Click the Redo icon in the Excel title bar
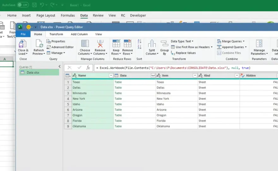The height and width of the screenshot is (171, 278). coord(52,5)
